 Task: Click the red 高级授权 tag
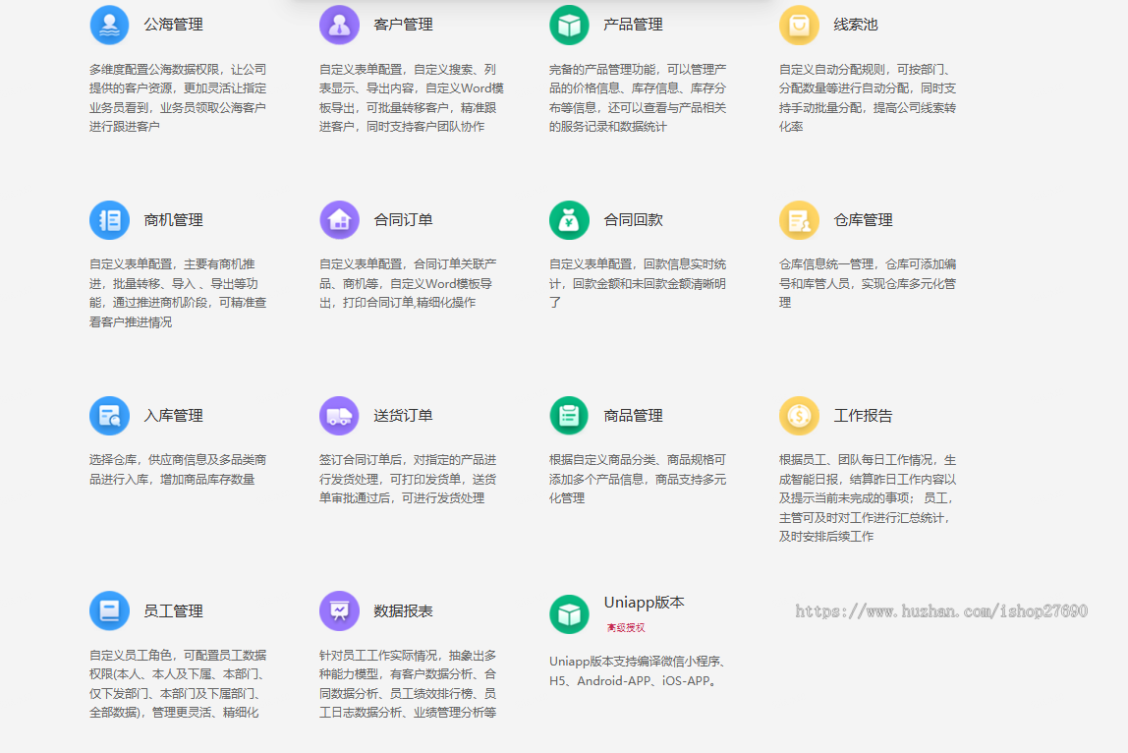[x=626, y=628]
